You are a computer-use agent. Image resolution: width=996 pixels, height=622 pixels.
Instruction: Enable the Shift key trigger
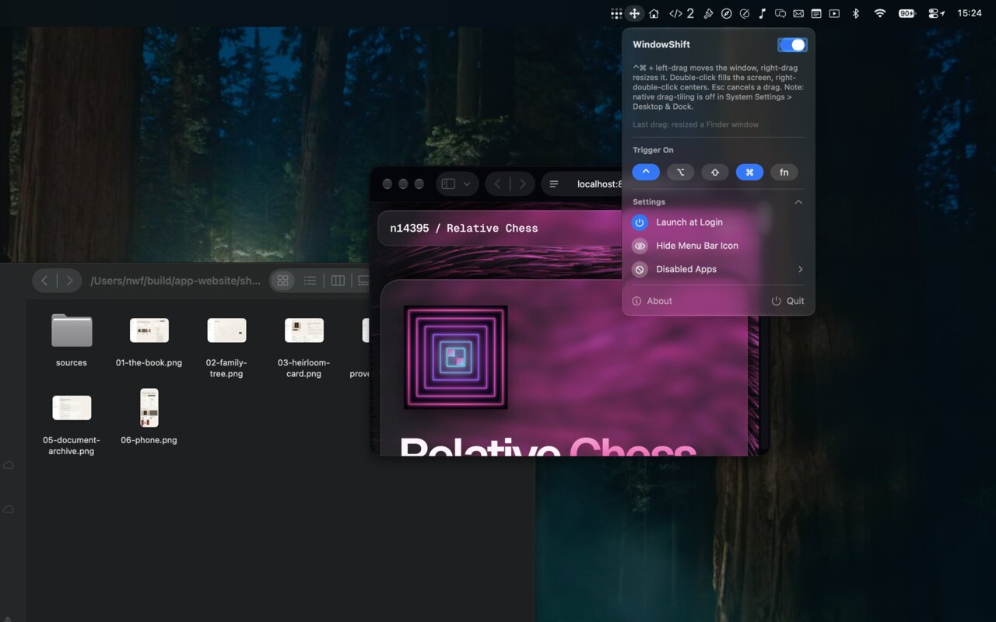715,173
